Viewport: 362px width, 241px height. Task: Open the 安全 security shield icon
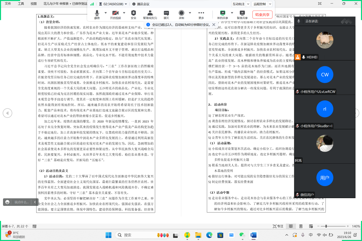pyautogui.click(x=133, y=14)
